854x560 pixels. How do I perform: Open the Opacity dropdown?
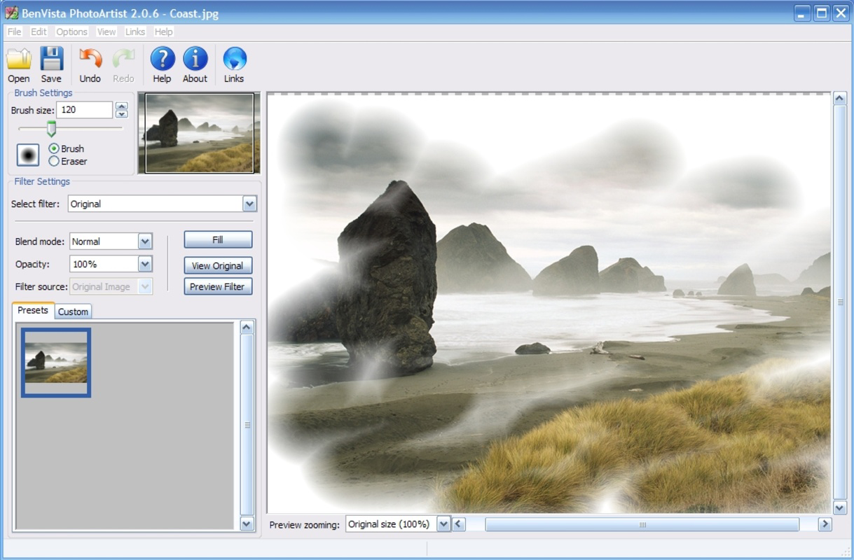(145, 264)
